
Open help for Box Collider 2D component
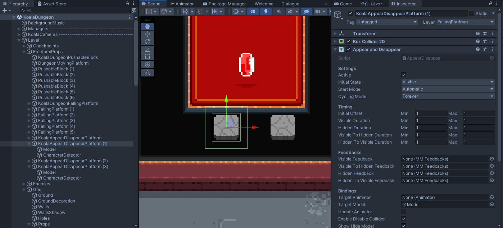(x=478, y=42)
